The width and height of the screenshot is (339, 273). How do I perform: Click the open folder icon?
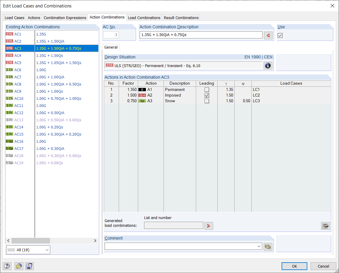point(19,266)
